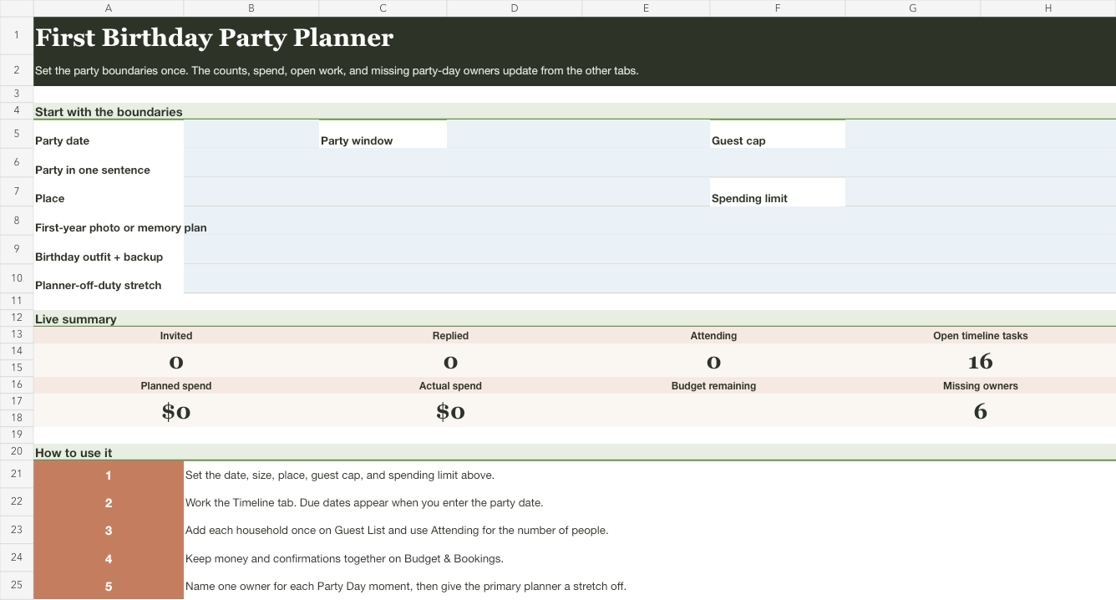Viewport: 1116px width, 600px height.
Task: Select the Party window input cell
Action: 578,134
